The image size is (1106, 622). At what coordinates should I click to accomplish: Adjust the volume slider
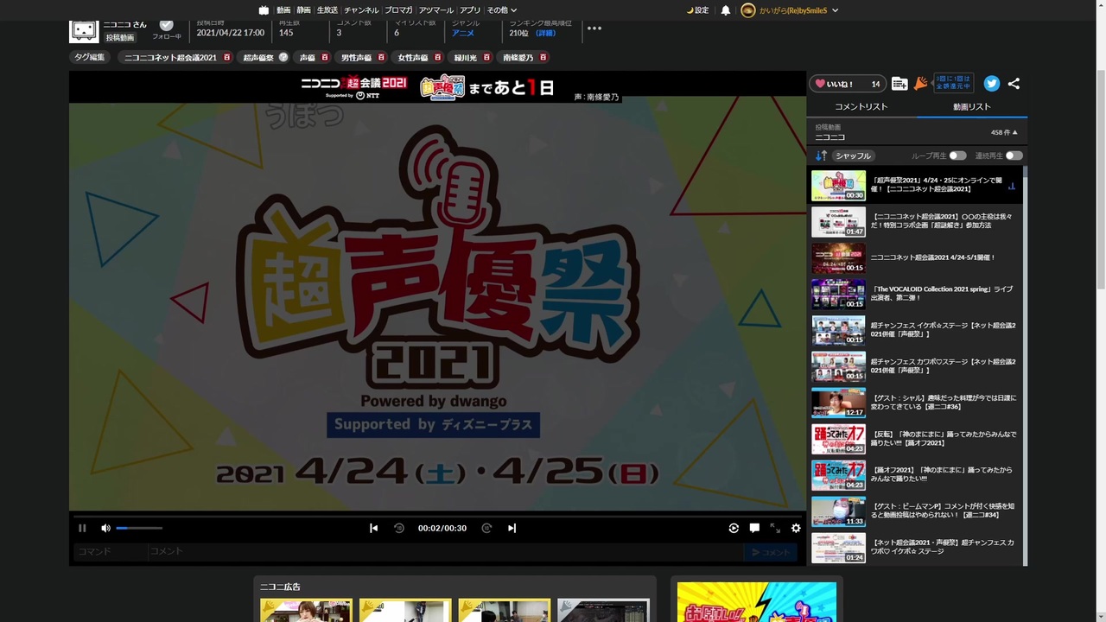coord(139,528)
